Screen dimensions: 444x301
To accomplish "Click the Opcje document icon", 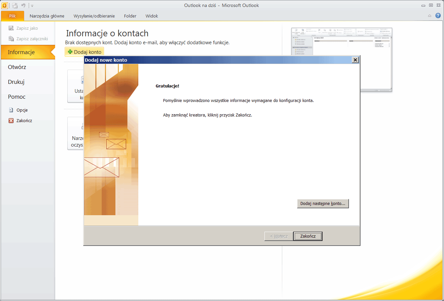I will coord(11,110).
